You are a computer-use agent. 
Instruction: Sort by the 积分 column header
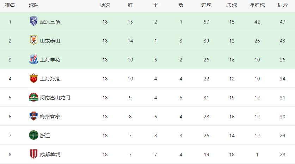(282, 5)
